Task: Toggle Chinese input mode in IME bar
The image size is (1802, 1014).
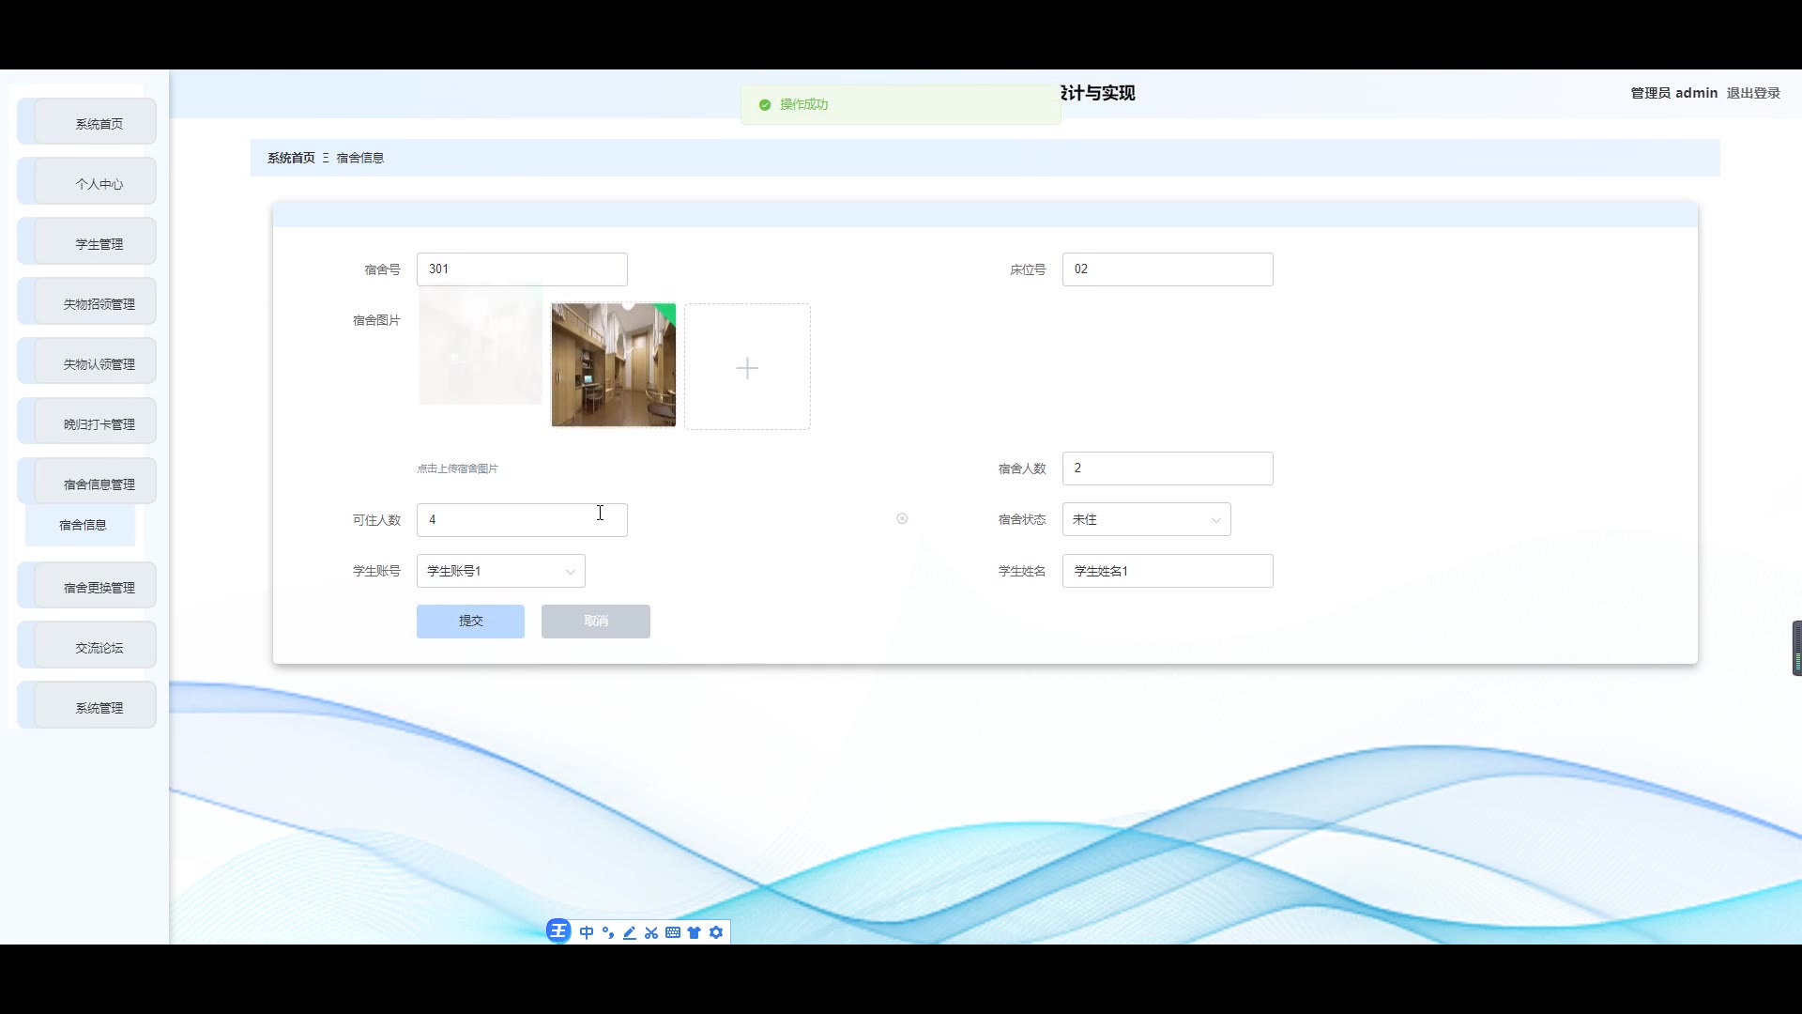Action: pos(587,932)
